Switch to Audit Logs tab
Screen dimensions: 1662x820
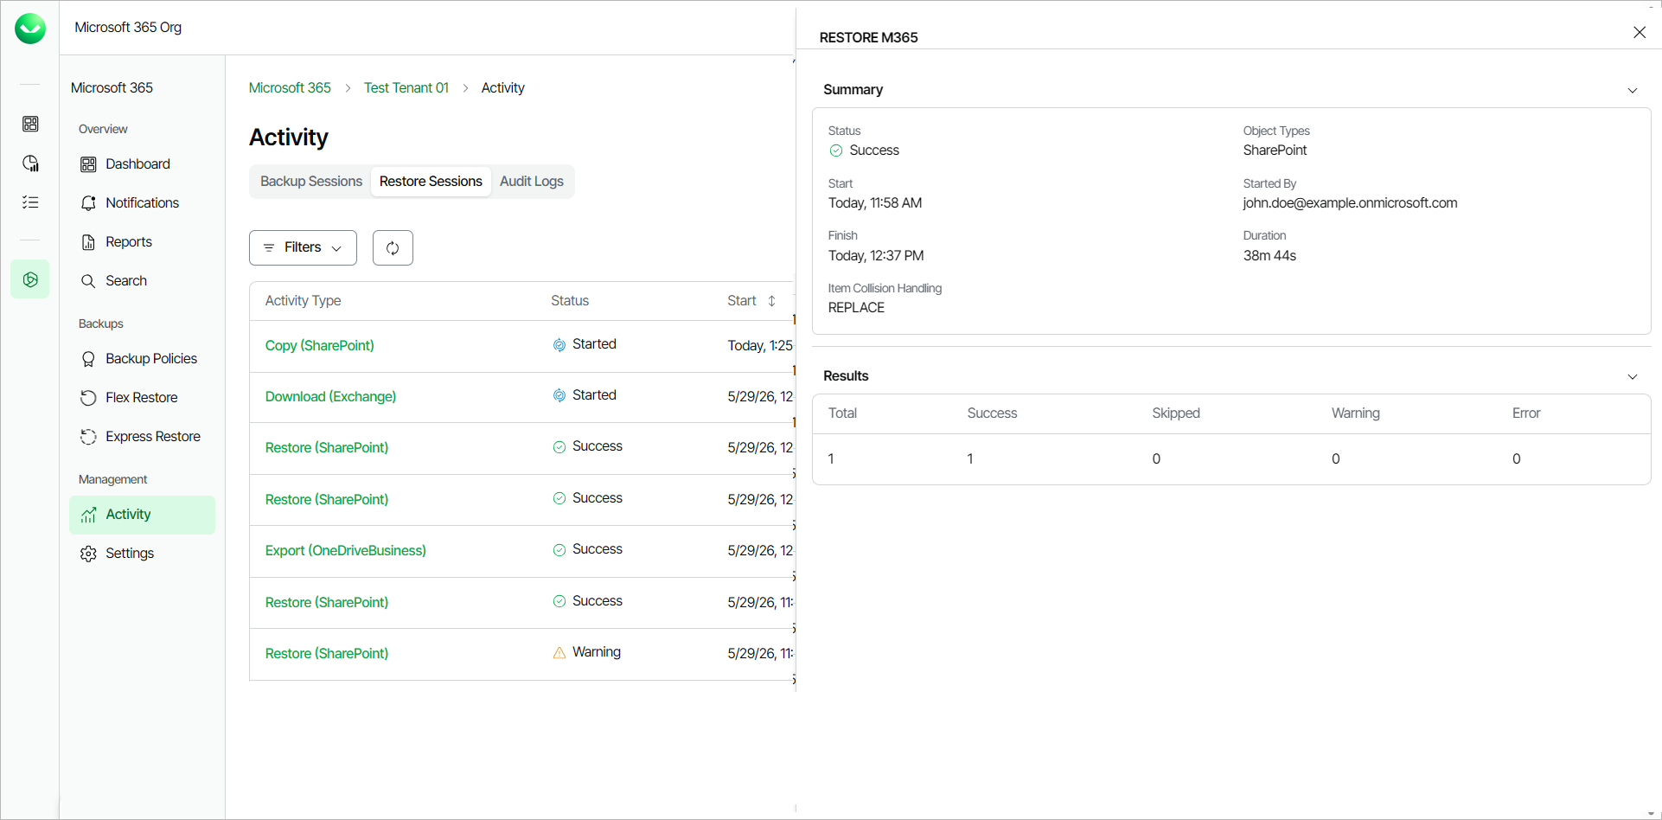[532, 182]
